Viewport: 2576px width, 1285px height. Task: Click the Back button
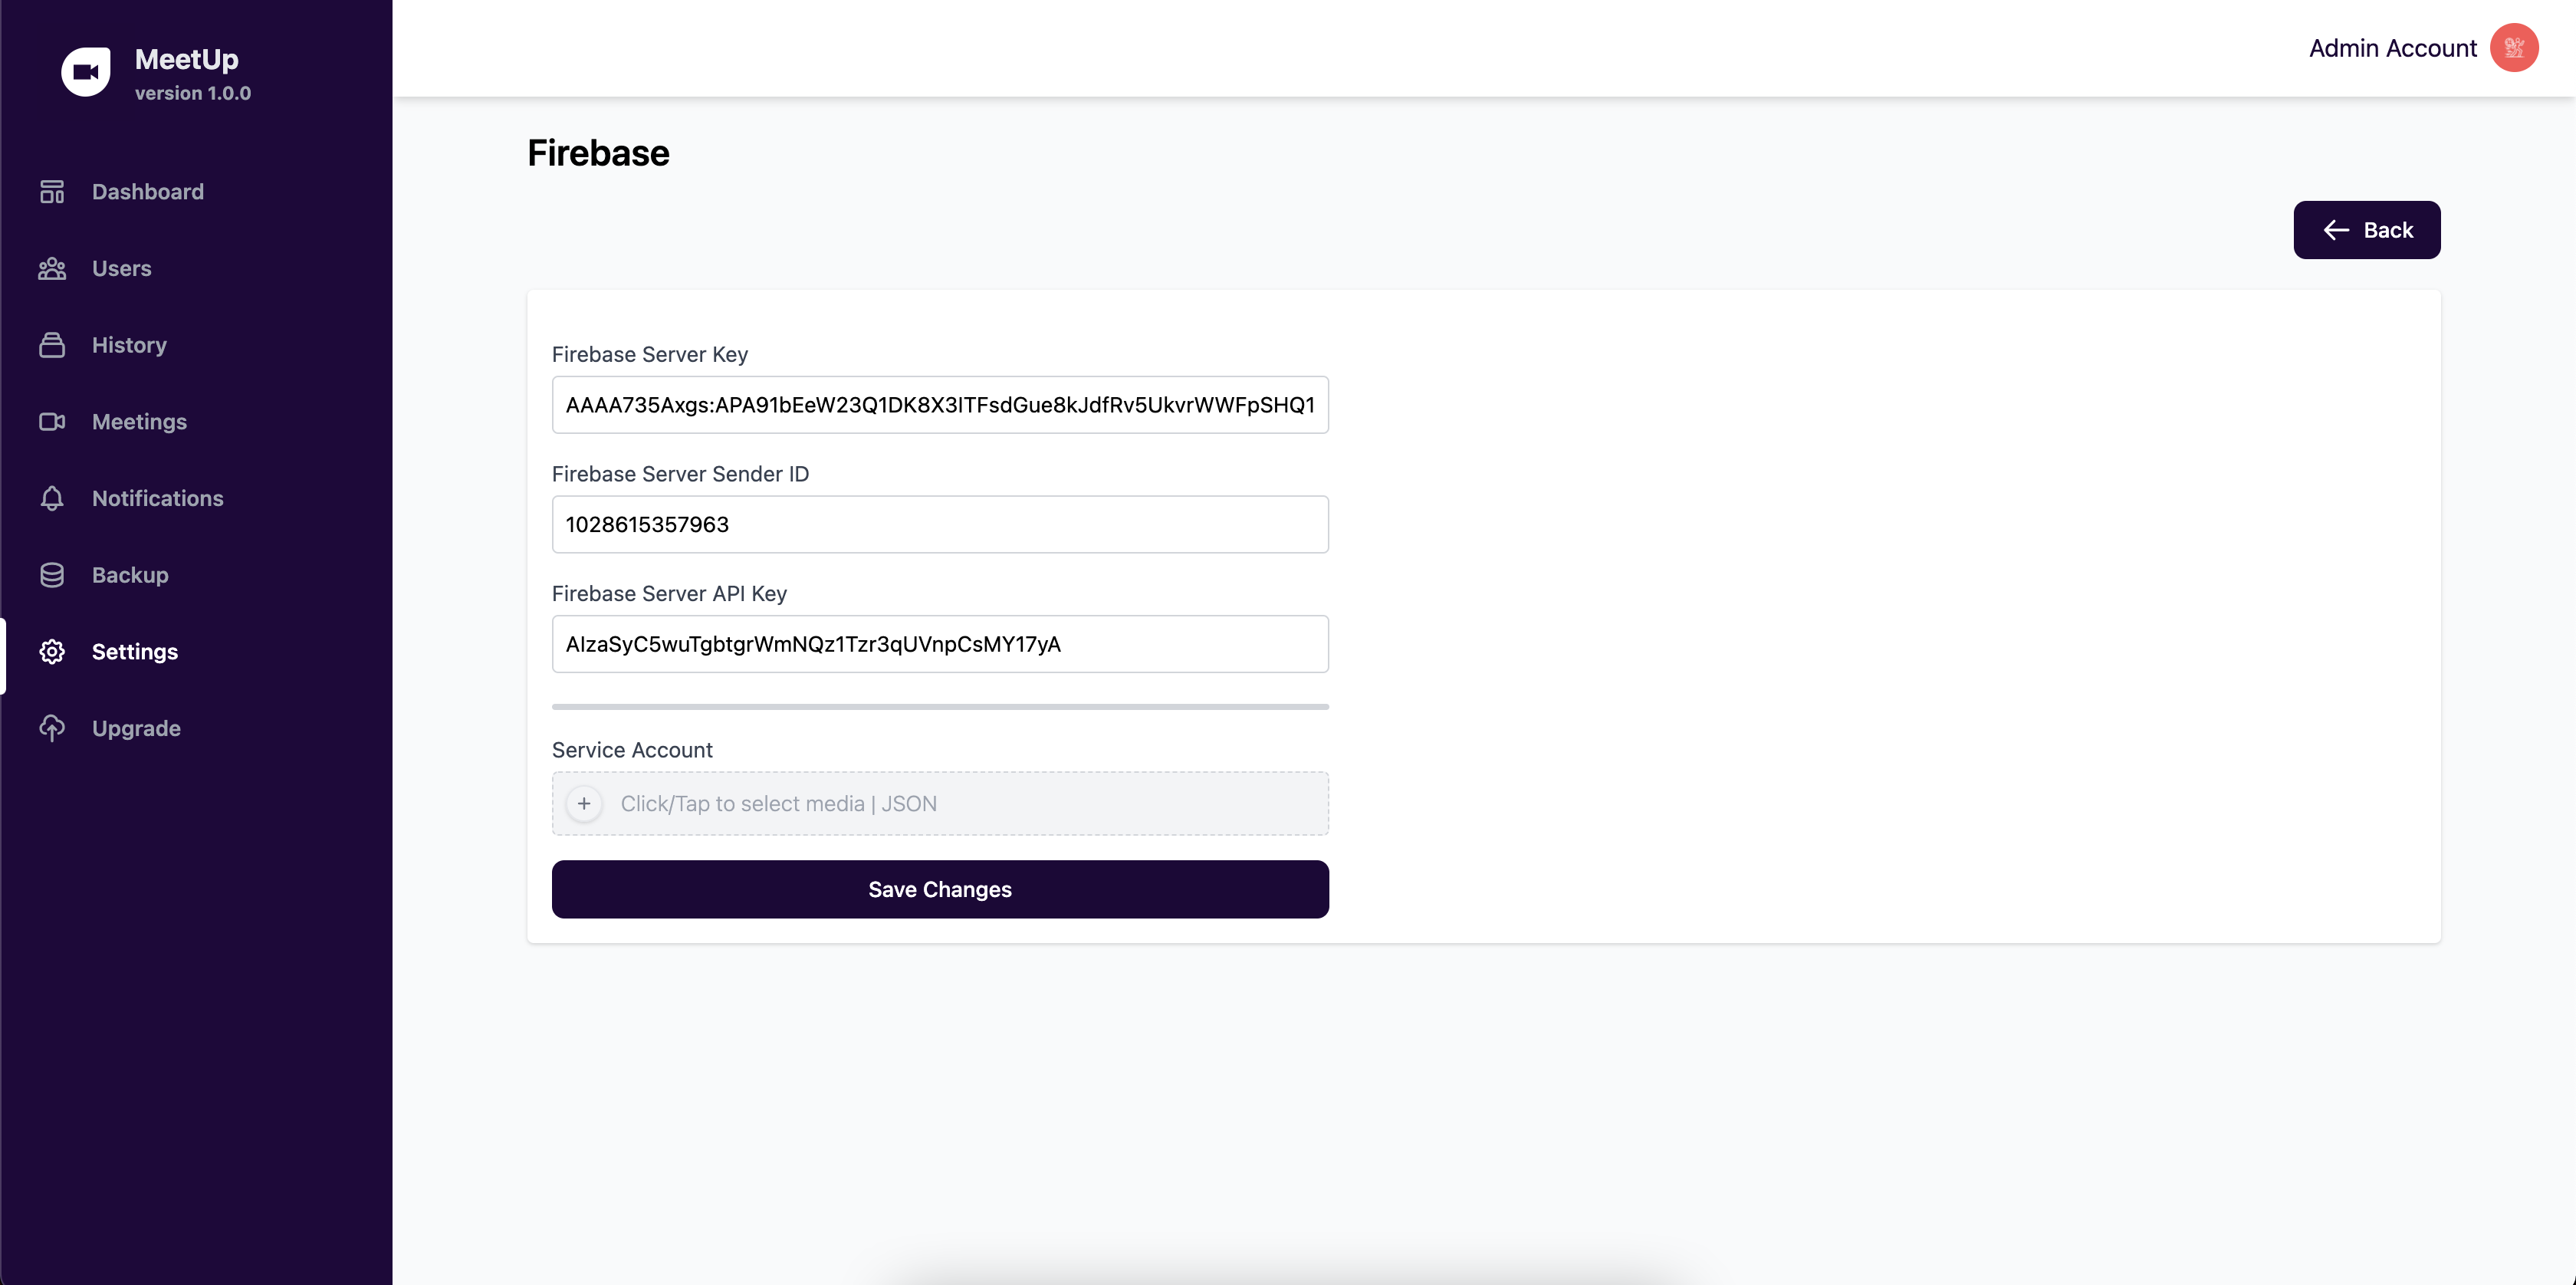[x=2366, y=230]
